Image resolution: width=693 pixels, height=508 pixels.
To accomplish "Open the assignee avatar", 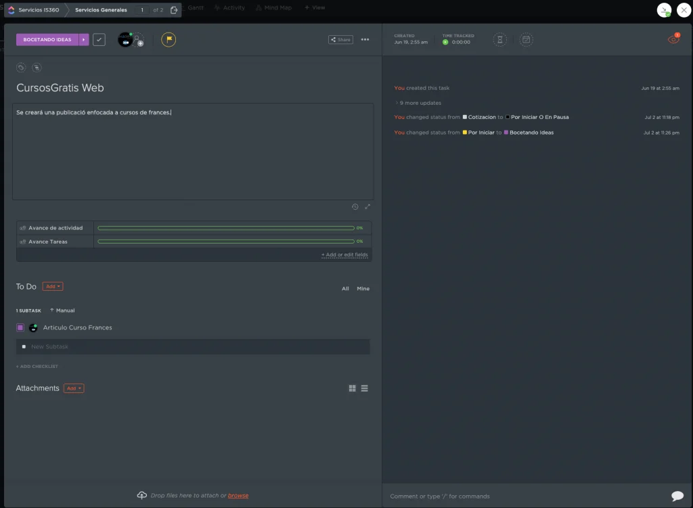I will (125, 40).
